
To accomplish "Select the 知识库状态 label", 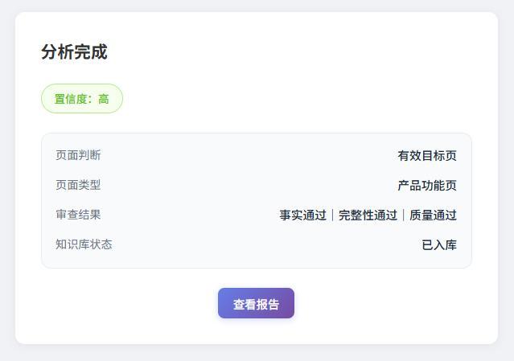I will pos(84,244).
